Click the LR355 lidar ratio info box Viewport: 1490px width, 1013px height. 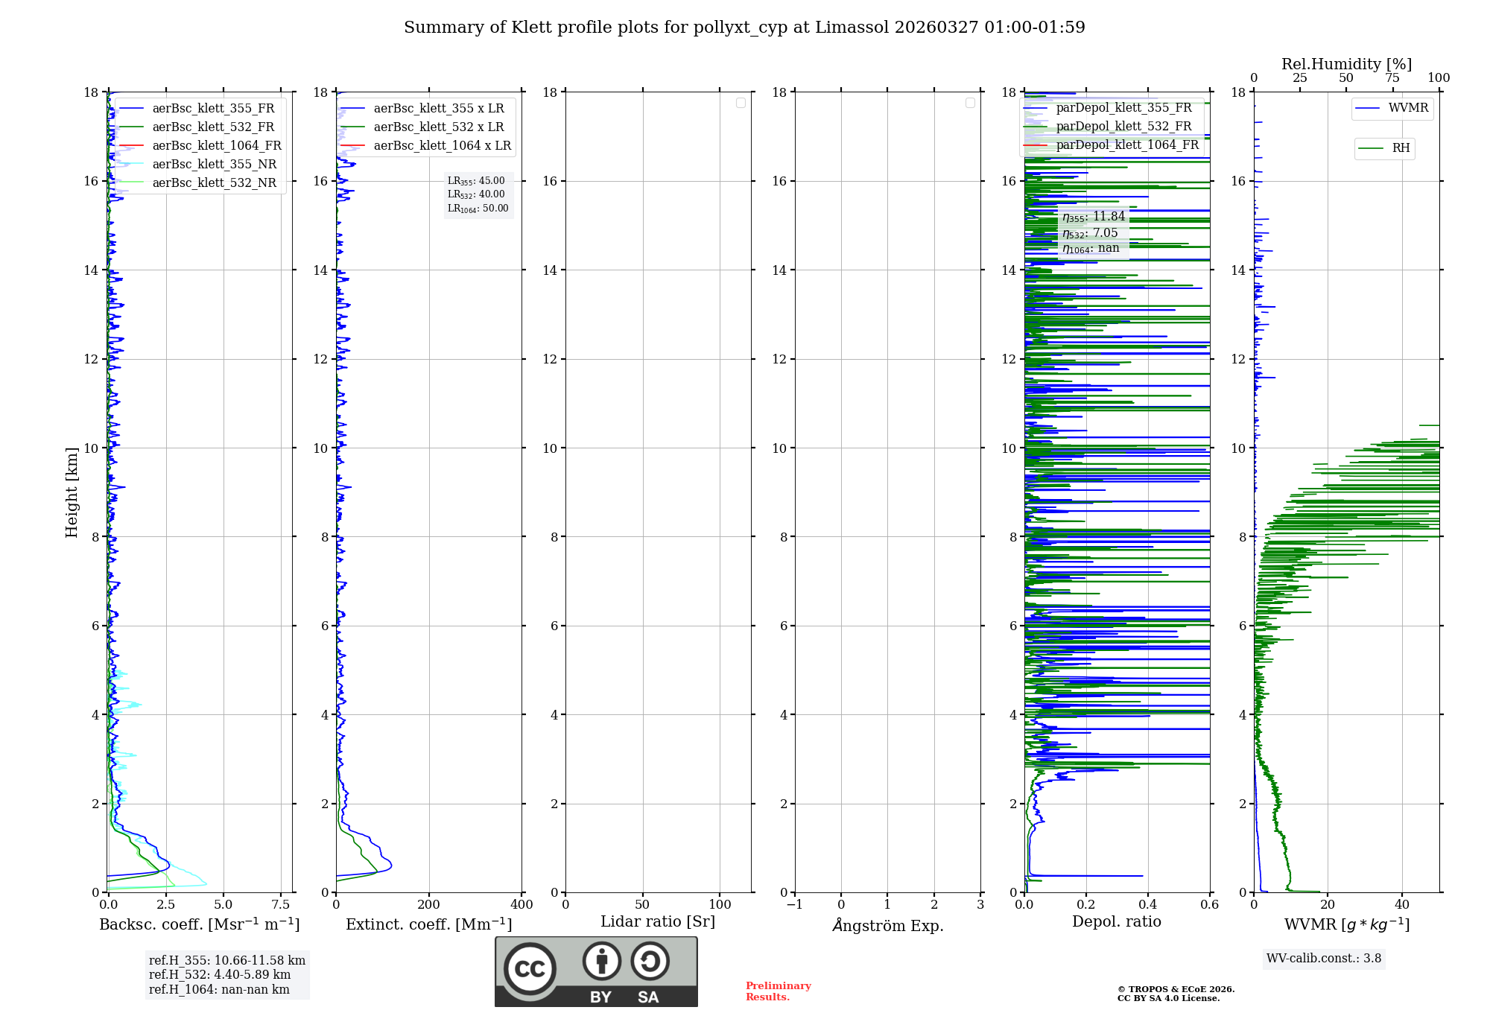(478, 194)
